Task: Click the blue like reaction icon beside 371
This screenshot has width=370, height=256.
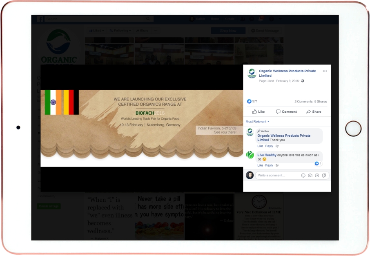Action: 249,101
